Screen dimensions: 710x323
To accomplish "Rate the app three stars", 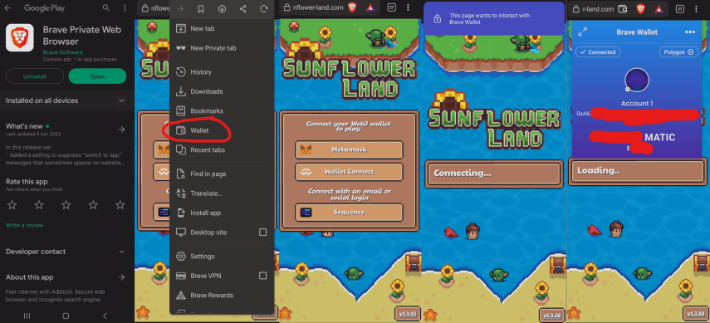I will [66, 205].
